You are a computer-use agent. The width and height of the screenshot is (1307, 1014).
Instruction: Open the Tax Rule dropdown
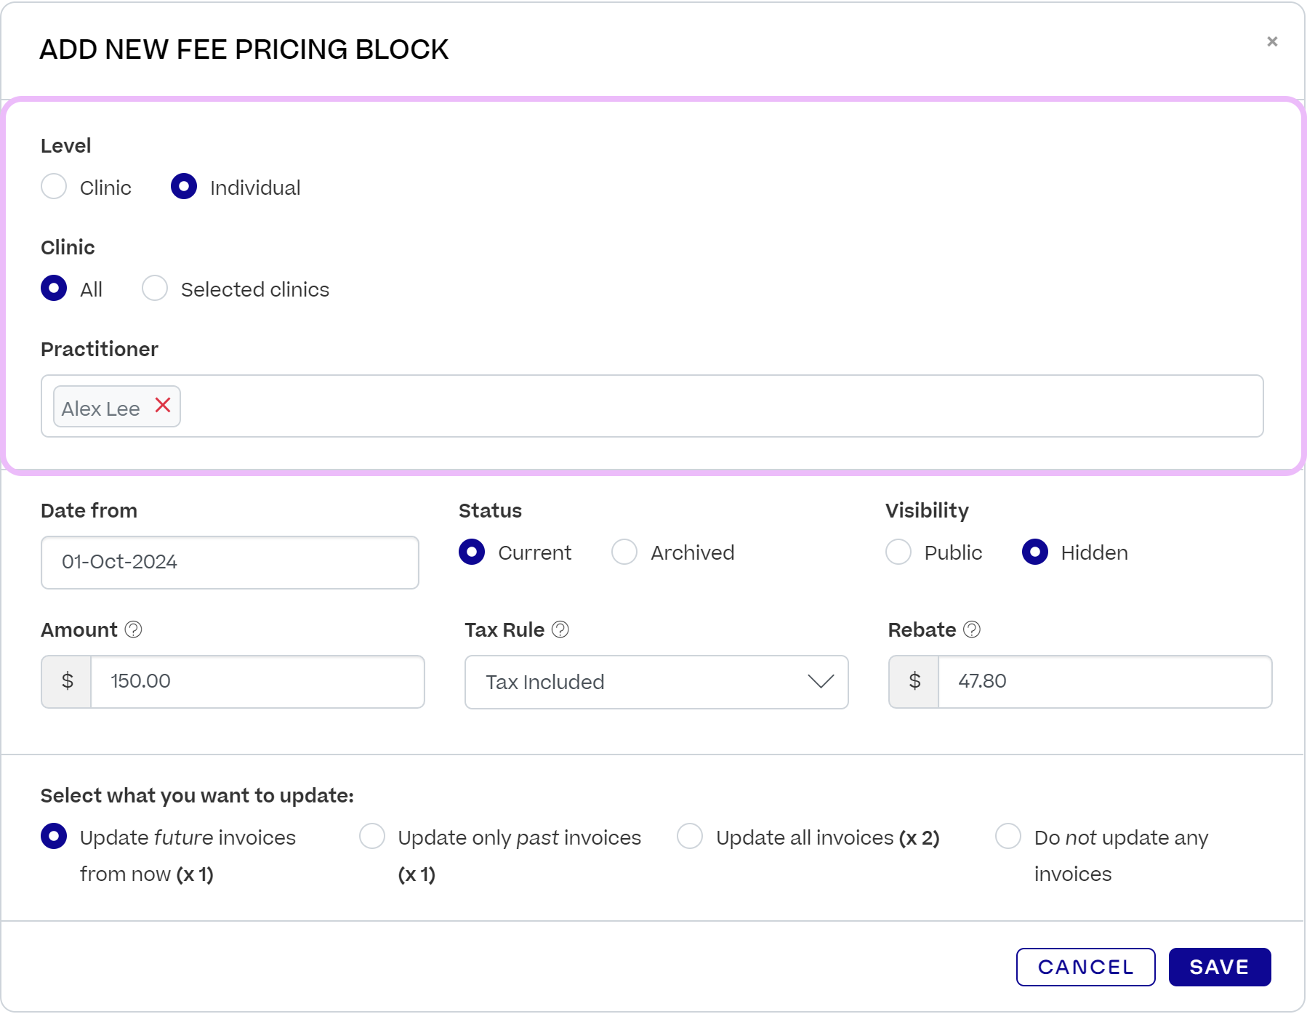[656, 682]
